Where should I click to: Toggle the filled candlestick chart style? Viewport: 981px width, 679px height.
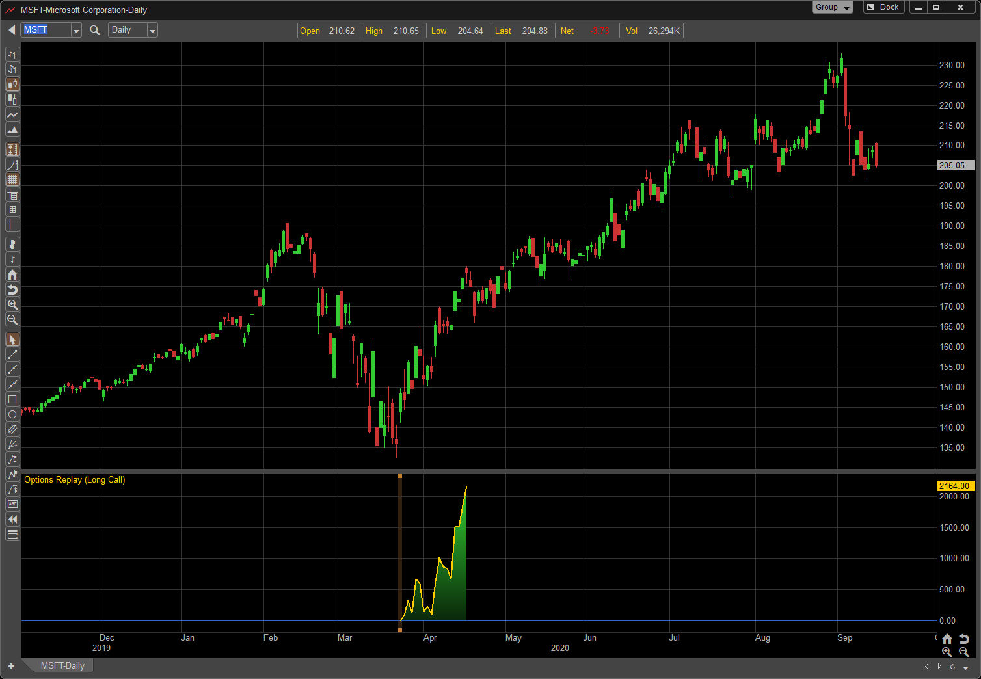pos(12,85)
